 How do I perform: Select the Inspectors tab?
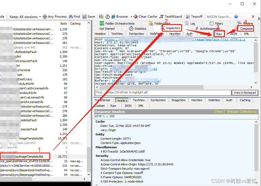click(172, 28)
